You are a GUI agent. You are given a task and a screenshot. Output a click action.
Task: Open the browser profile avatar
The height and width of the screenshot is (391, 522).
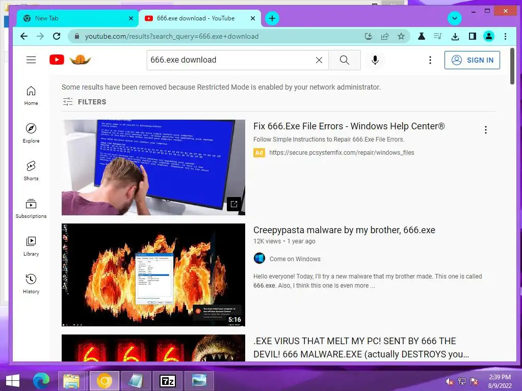(x=489, y=36)
